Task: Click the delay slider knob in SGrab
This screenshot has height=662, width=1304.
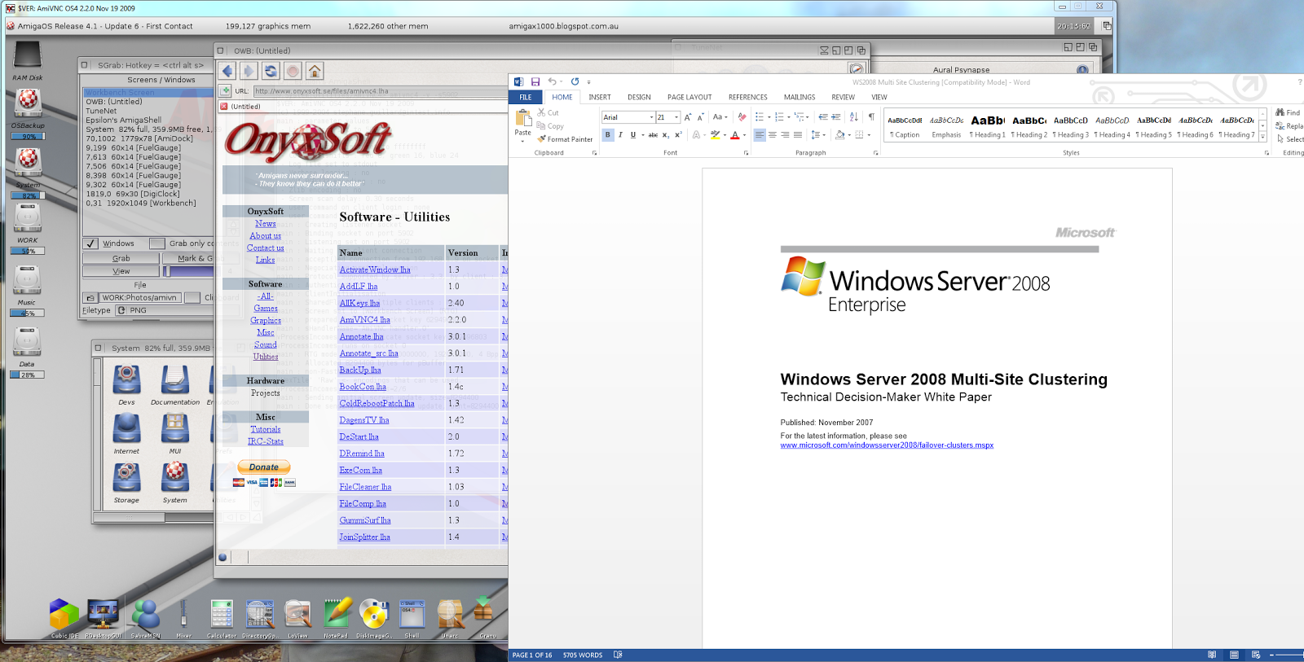Action: click(167, 271)
